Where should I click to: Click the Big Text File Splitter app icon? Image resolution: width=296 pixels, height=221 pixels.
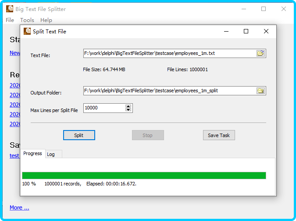pyautogui.click(x=10, y=9)
